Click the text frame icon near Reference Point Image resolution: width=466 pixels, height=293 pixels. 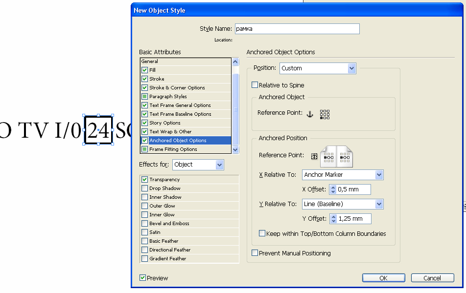pos(314,156)
